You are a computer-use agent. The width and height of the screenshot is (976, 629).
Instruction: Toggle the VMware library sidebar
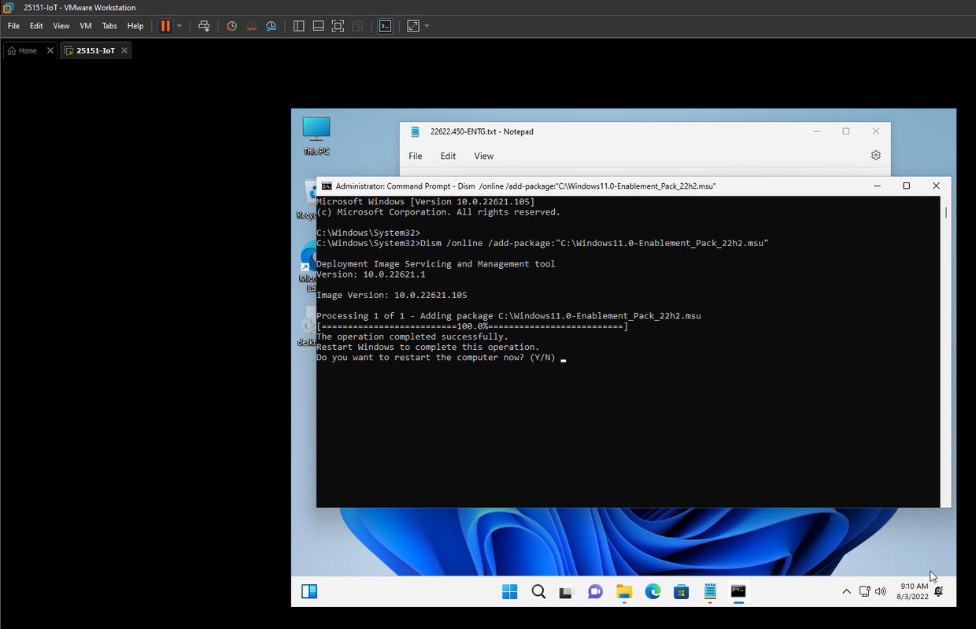coord(298,26)
